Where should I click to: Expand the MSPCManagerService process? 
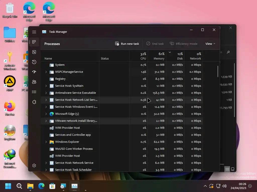click(46, 72)
